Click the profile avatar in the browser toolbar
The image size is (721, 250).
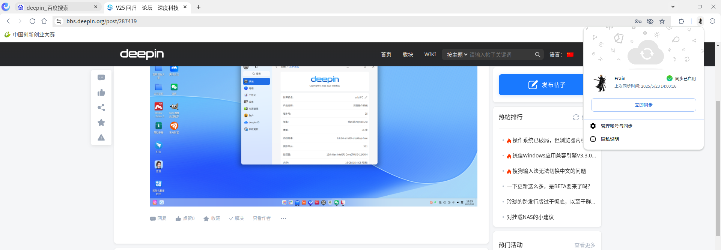pos(700,21)
